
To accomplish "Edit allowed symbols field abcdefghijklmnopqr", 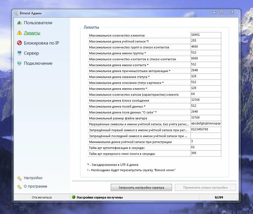I will point(206,124).
